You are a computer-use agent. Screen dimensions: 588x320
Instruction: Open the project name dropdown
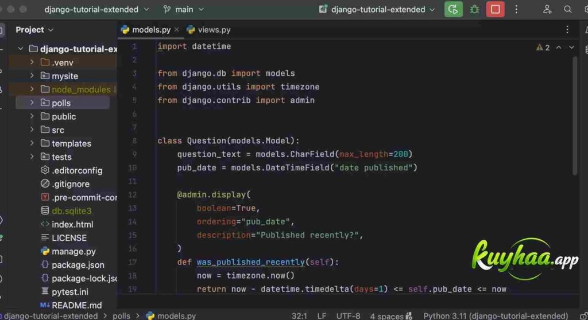tap(96, 9)
